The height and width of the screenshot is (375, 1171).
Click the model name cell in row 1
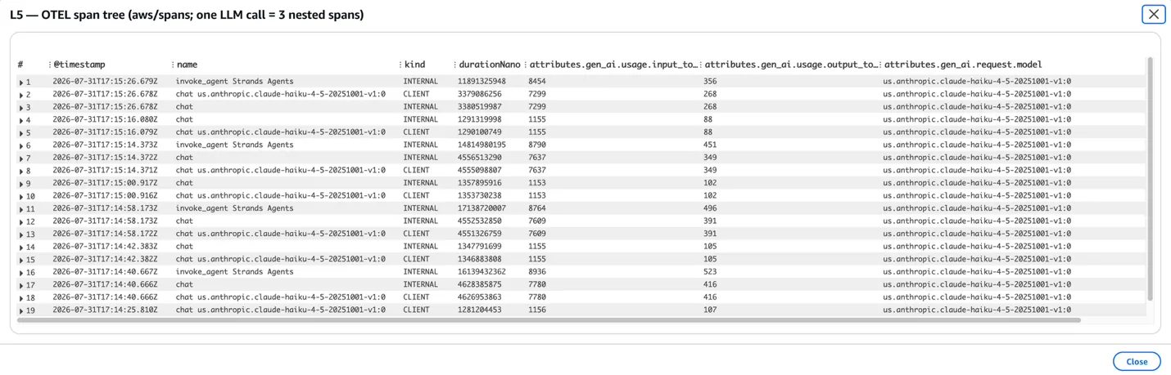click(x=977, y=82)
